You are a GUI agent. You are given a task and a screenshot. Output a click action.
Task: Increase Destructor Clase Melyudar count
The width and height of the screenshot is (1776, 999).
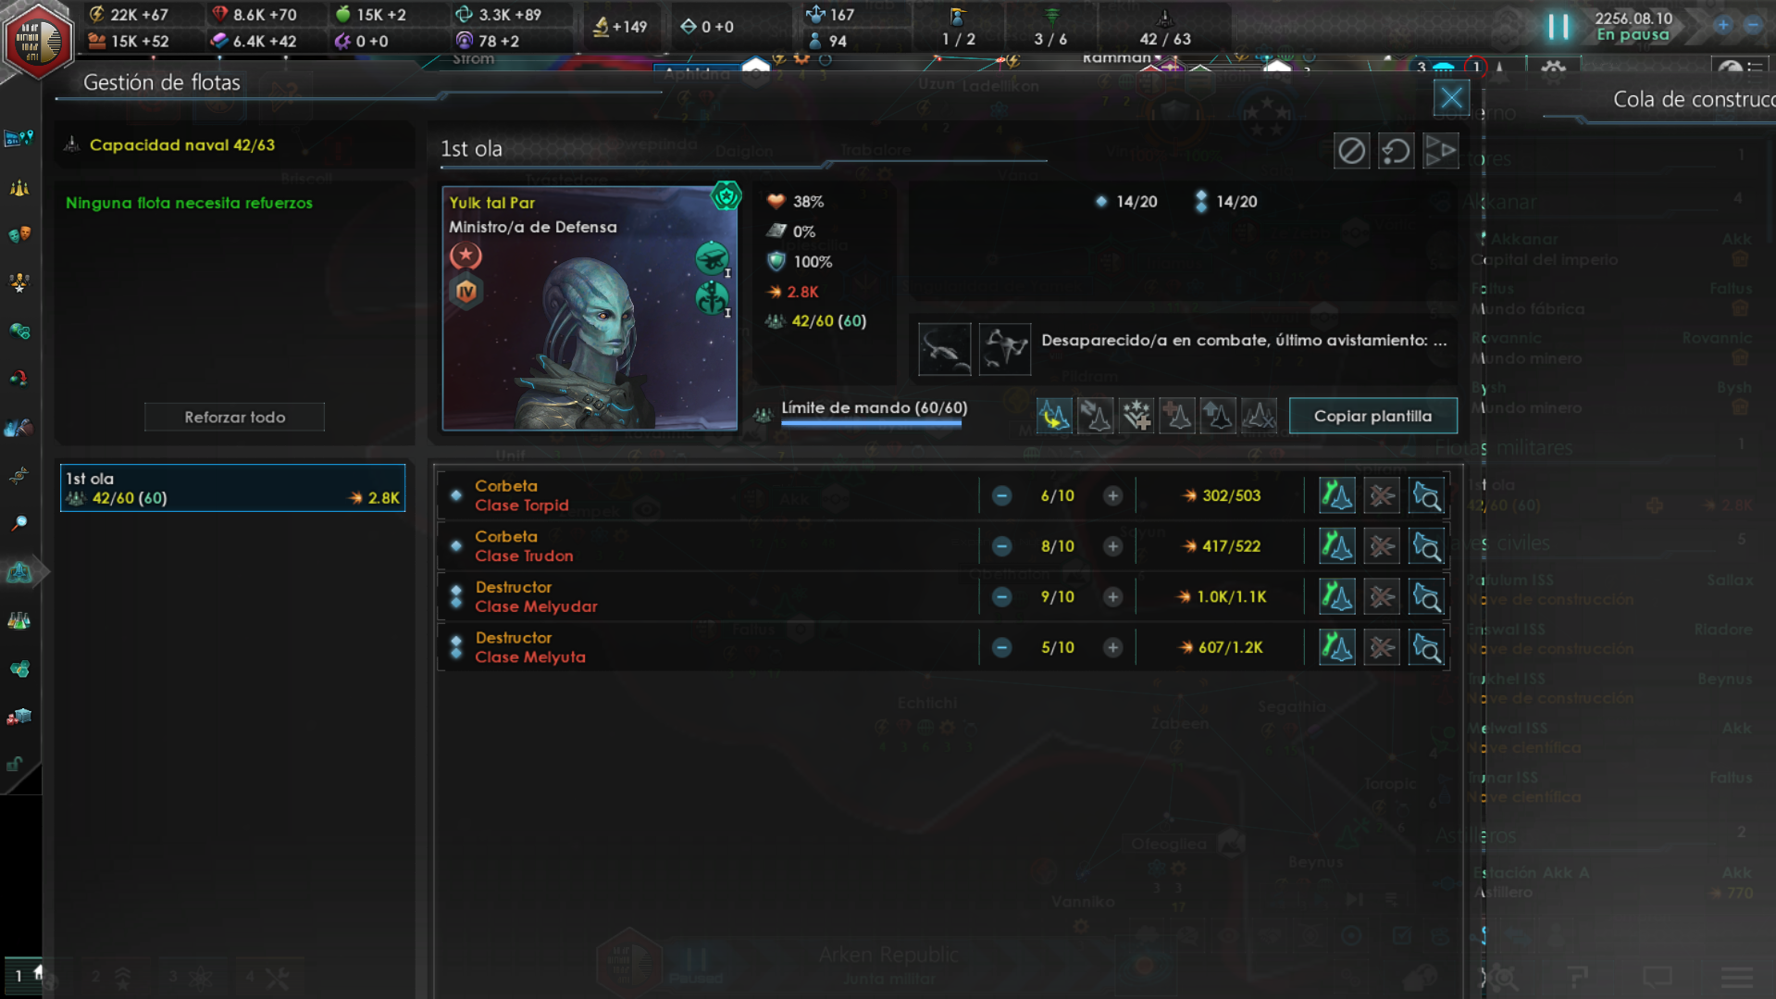coord(1112,597)
